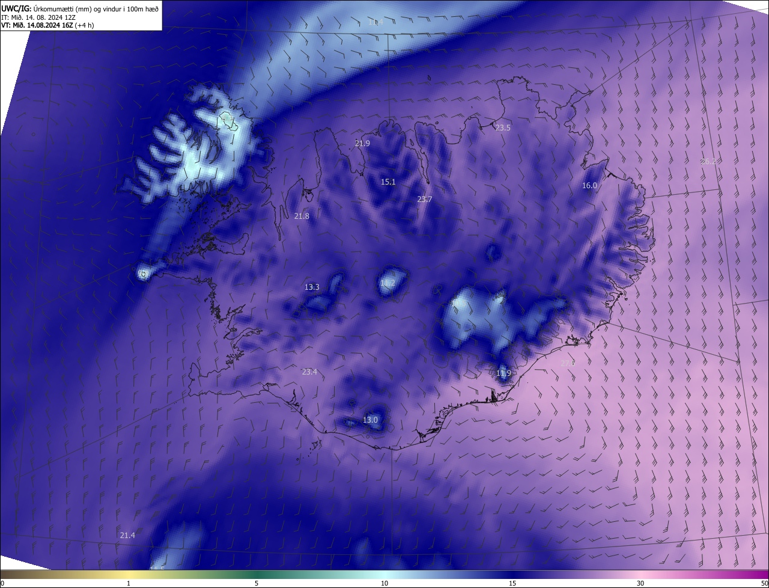Image resolution: width=769 pixels, height=588 pixels.
Task: Click the 1 tick on the color scale
Action: [129, 583]
